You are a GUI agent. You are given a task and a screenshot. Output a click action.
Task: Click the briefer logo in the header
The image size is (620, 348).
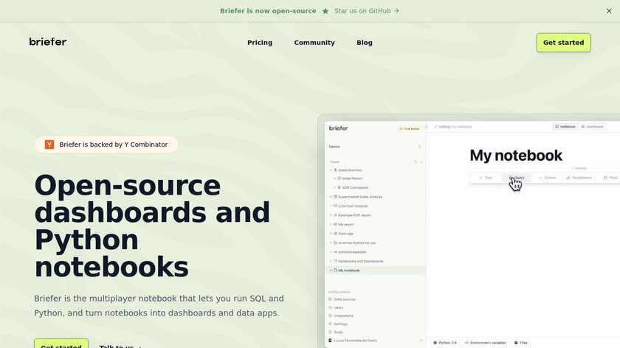pos(48,41)
